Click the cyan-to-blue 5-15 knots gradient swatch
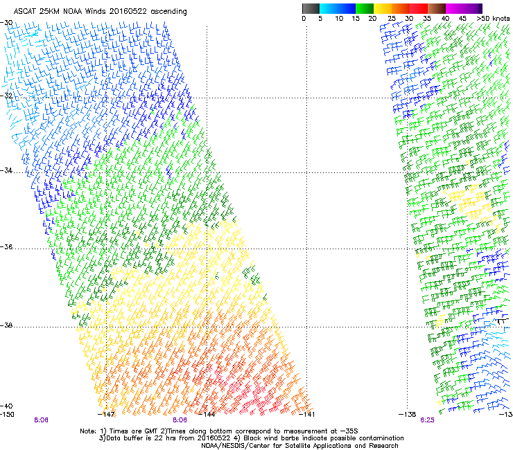 [x=338, y=8]
